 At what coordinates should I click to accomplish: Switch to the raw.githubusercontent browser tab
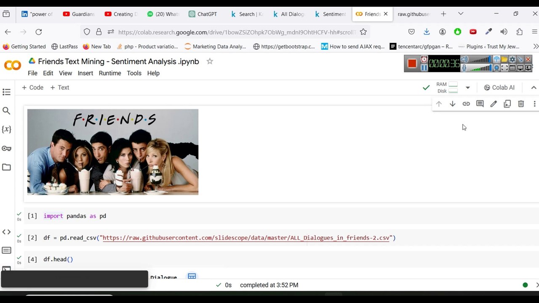pyautogui.click(x=414, y=14)
